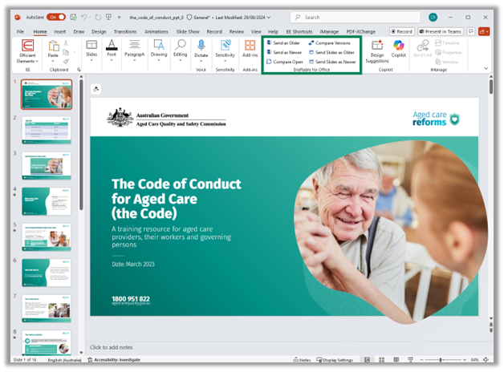The width and height of the screenshot is (504, 372).
Task: Toggle the Notes pane in status bar
Action: tap(302, 360)
